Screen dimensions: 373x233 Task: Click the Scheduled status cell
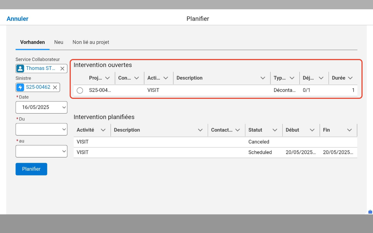point(260,152)
